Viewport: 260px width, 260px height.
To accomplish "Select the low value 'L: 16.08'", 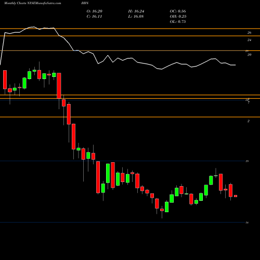I will [x=136, y=17].
